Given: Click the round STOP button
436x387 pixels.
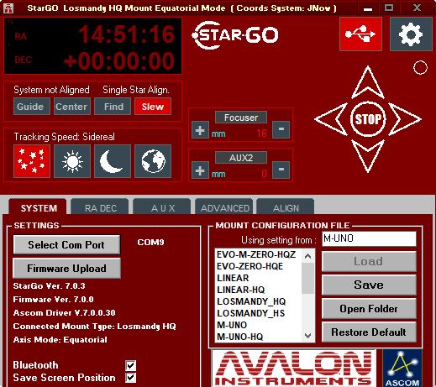Looking at the screenshot, I should click(368, 119).
